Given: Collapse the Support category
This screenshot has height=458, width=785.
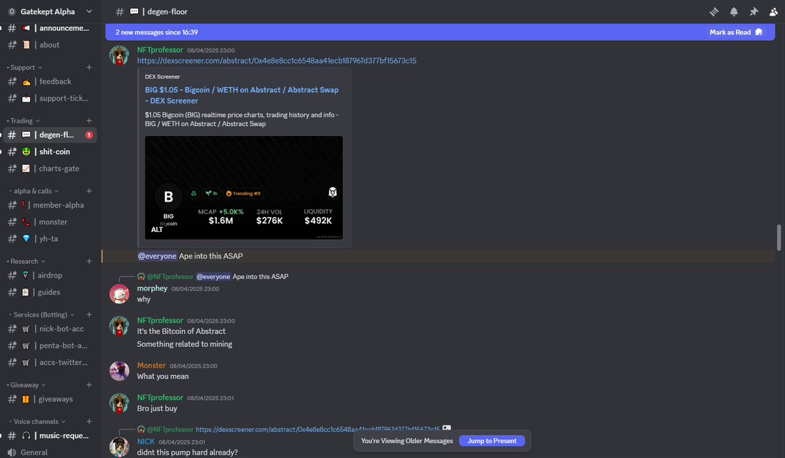Looking at the screenshot, I should coord(25,67).
